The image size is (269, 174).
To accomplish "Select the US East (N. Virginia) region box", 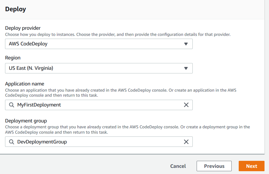I will [98, 68].
